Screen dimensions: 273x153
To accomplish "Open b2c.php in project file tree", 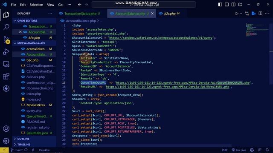I will click(x=34, y=60).
